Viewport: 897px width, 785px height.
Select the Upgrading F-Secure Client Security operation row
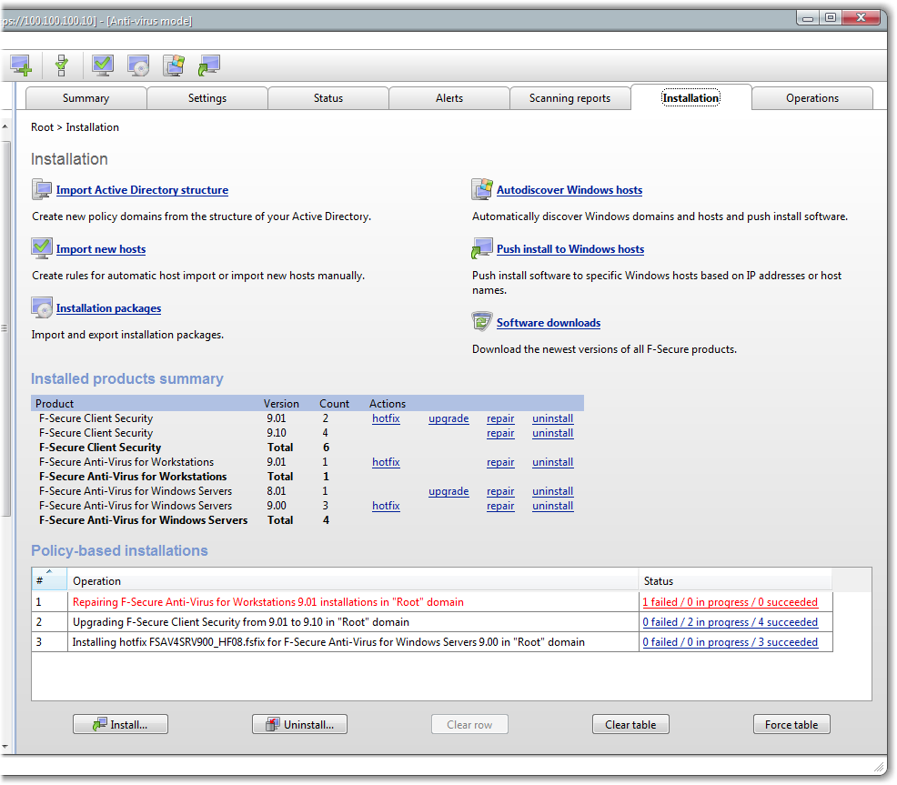432,622
